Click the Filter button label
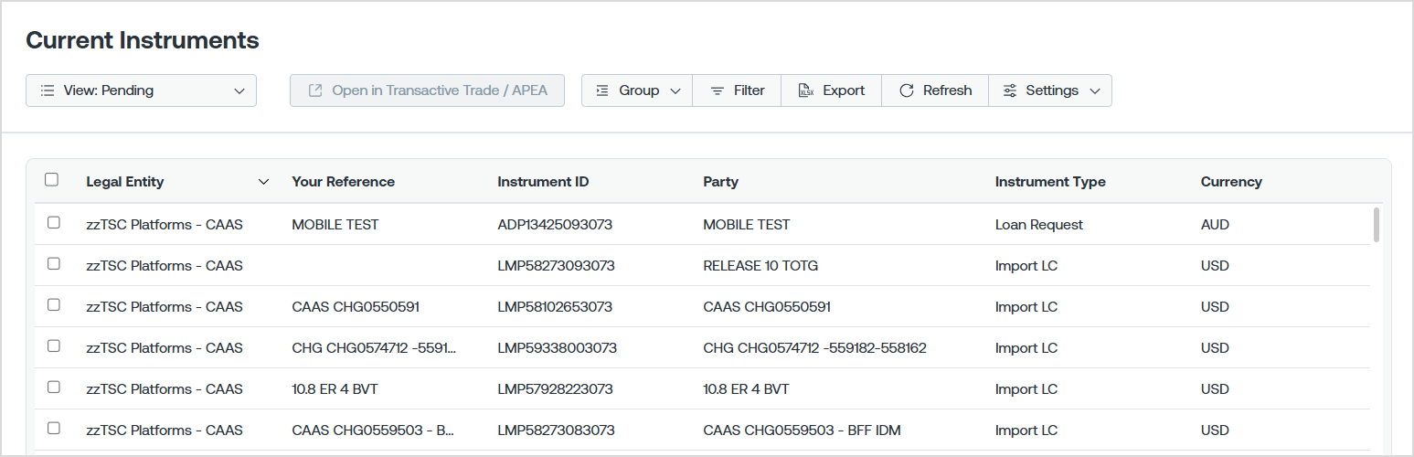This screenshot has height=457, width=1414. [750, 90]
